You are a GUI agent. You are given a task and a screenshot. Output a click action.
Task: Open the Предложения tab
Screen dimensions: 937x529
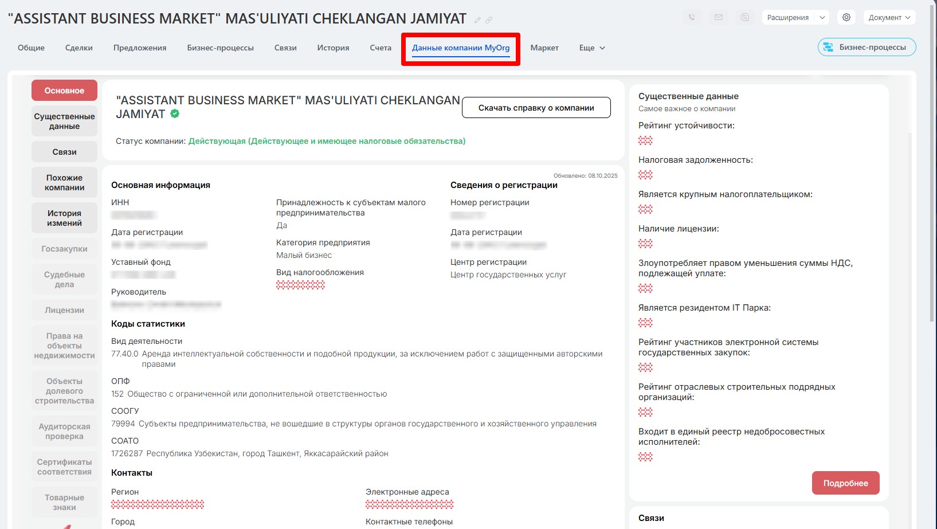[x=140, y=48]
